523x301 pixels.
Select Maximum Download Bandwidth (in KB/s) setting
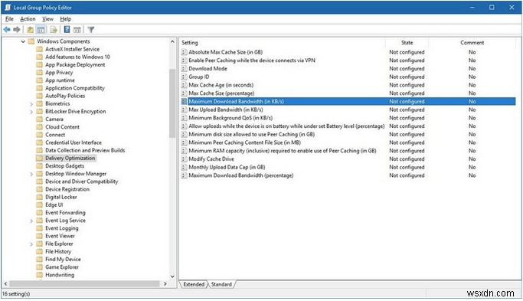pyautogui.click(x=348, y=101)
